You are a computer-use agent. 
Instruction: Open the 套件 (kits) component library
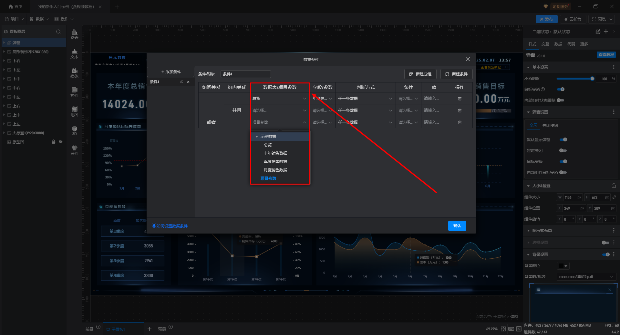point(74,150)
